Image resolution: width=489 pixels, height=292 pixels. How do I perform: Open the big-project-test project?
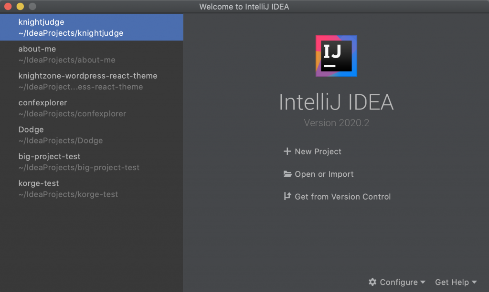click(91, 162)
